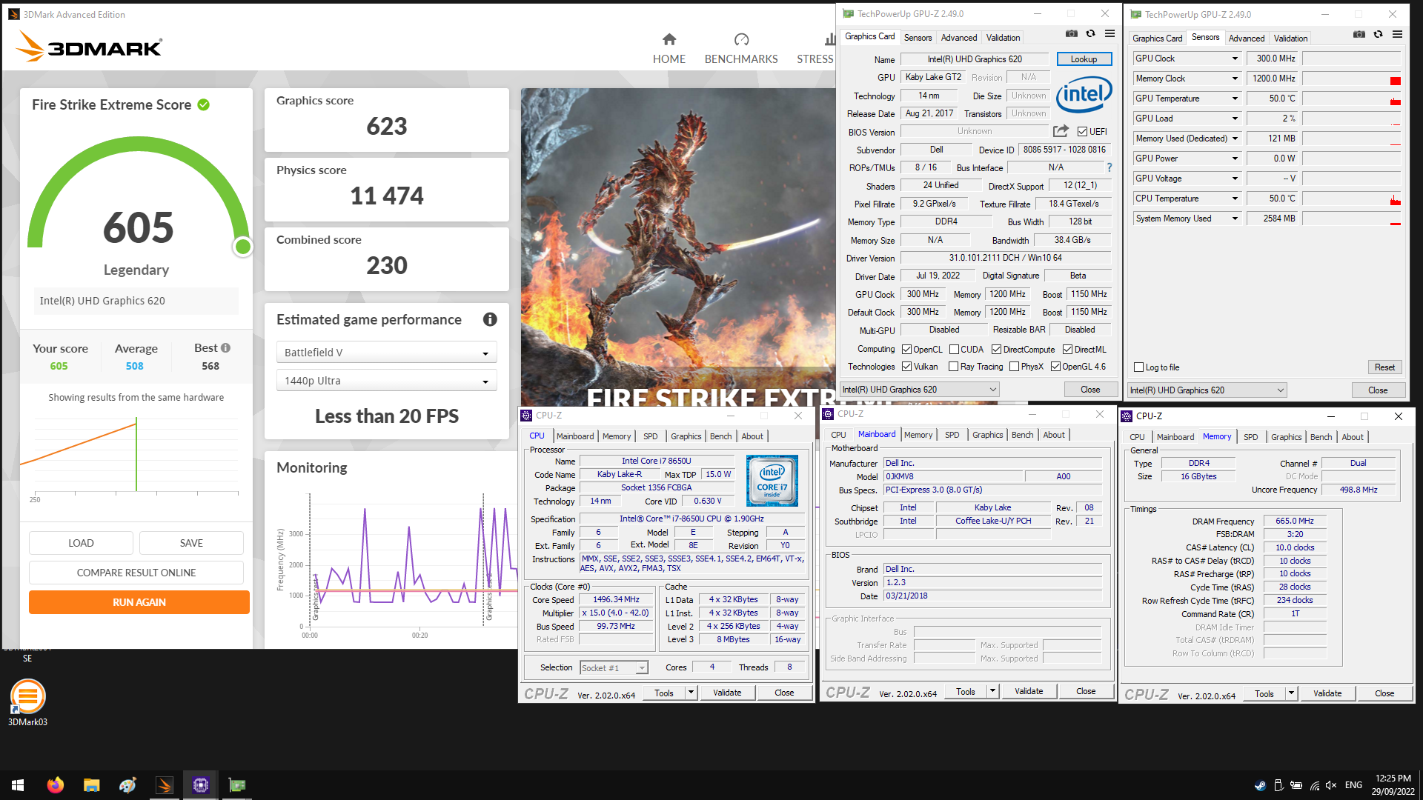Switch to 3DMark via its taskbar icon
Screen dimensions: 1423x800
pyautogui.click(x=164, y=785)
